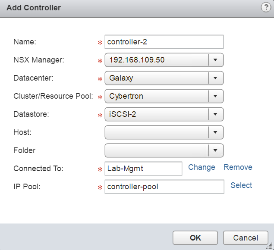Expand the Datastore dropdown arrow
Viewport: 274px width, 250px height.
click(x=215, y=114)
